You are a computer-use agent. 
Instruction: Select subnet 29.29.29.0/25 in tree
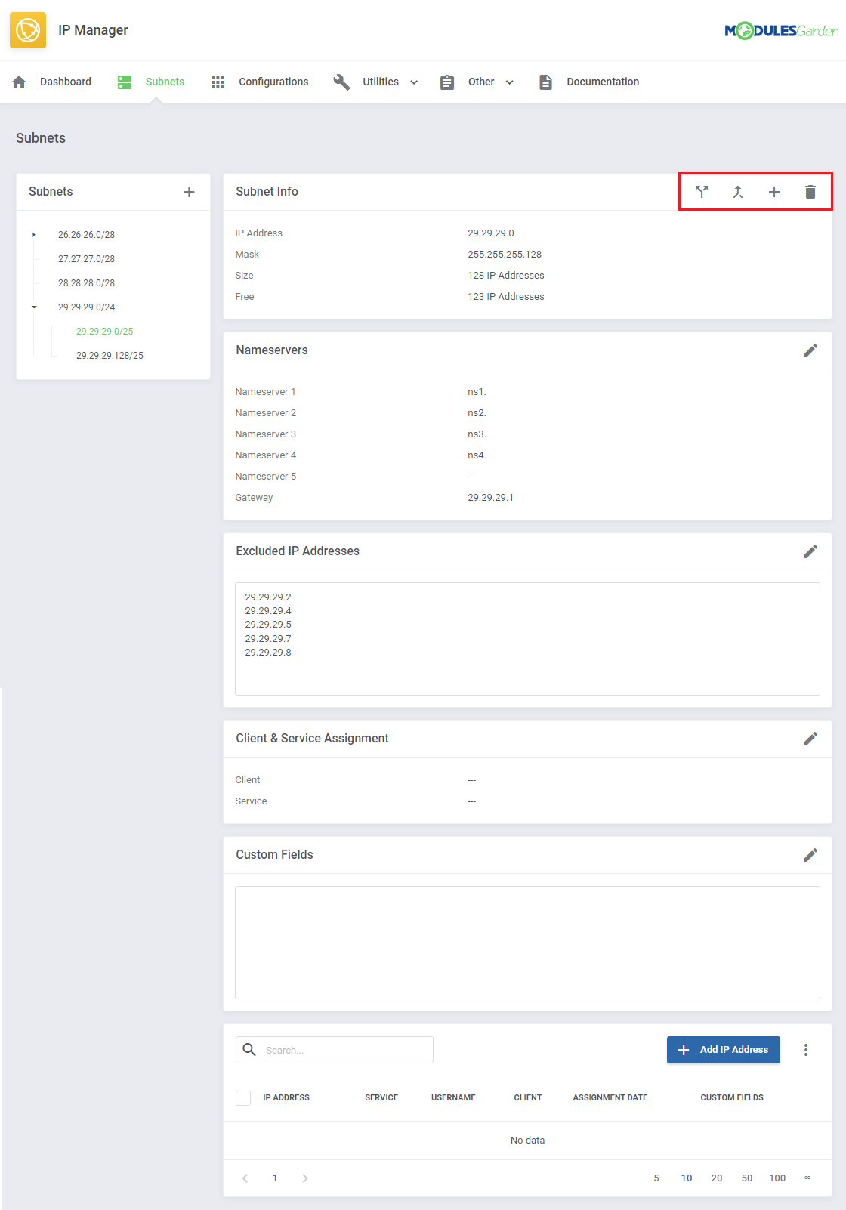pyautogui.click(x=105, y=332)
